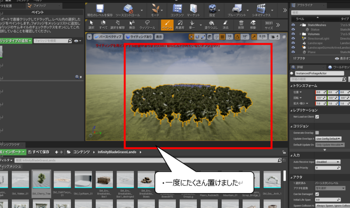The image size is (350, 208).
Task: Select the viewport translate gizmo mode icon
Action: [192, 37]
